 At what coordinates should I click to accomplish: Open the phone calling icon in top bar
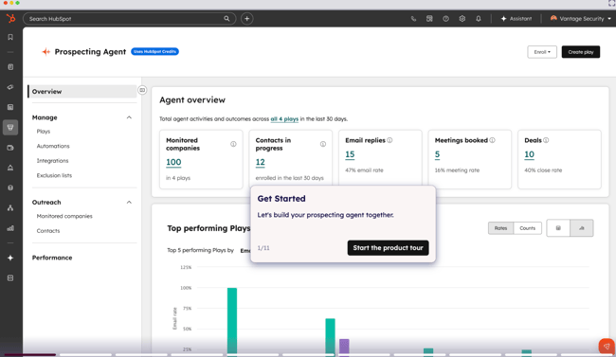pos(413,18)
